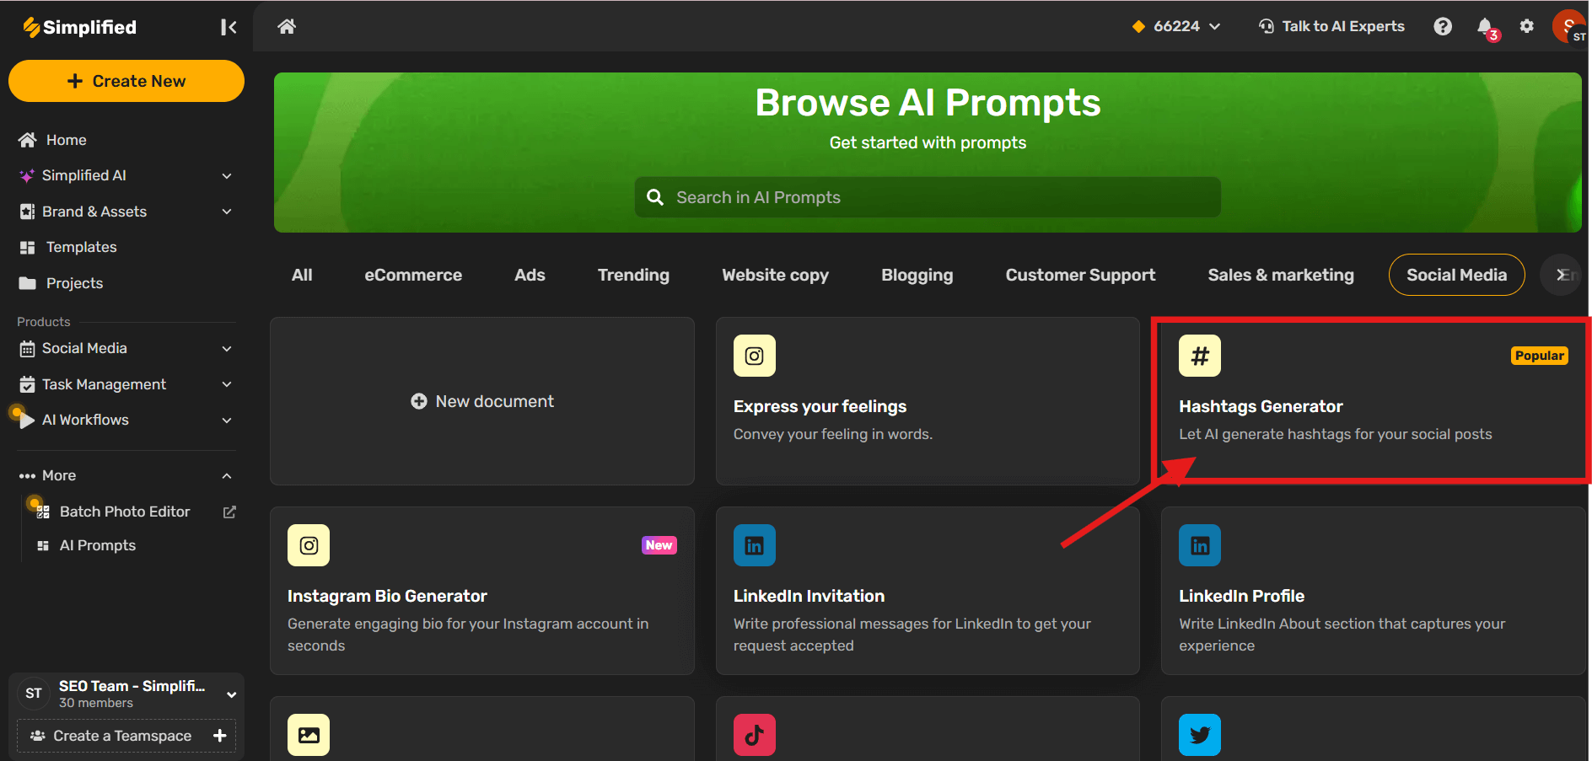
Task: Select the Ads category tab
Action: pyautogui.click(x=530, y=275)
